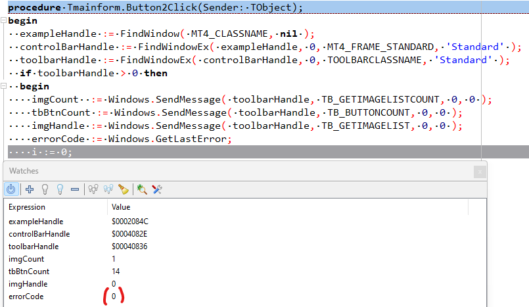Select the errorCode watch expression
Viewport: 529px width, 307px height.
26,296
